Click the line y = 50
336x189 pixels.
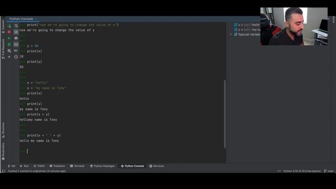click(x=33, y=46)
